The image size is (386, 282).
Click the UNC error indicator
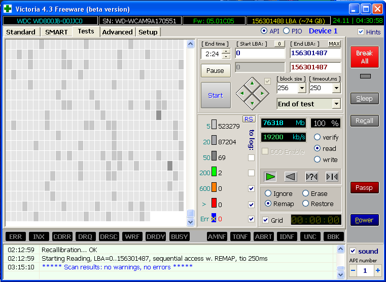310,236
